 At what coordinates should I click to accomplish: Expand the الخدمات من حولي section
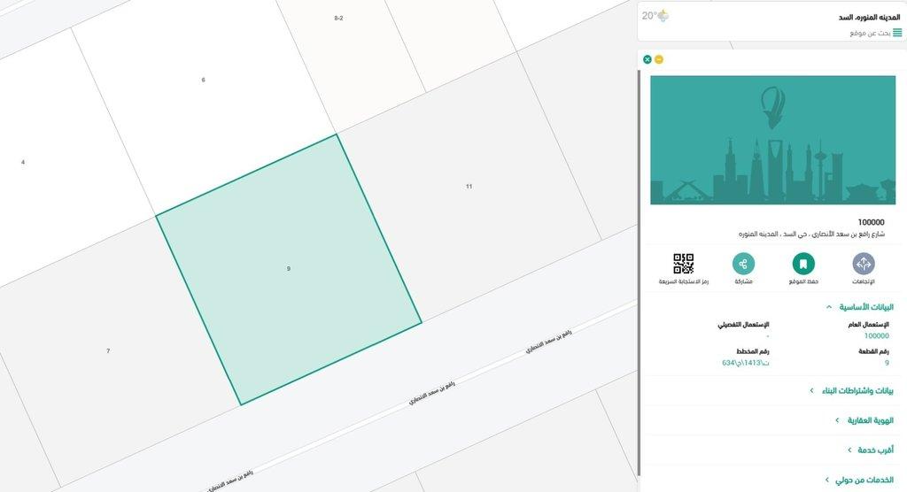[x=864, y=480]
